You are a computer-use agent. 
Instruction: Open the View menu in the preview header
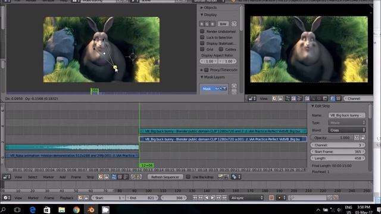coord(264,99)
